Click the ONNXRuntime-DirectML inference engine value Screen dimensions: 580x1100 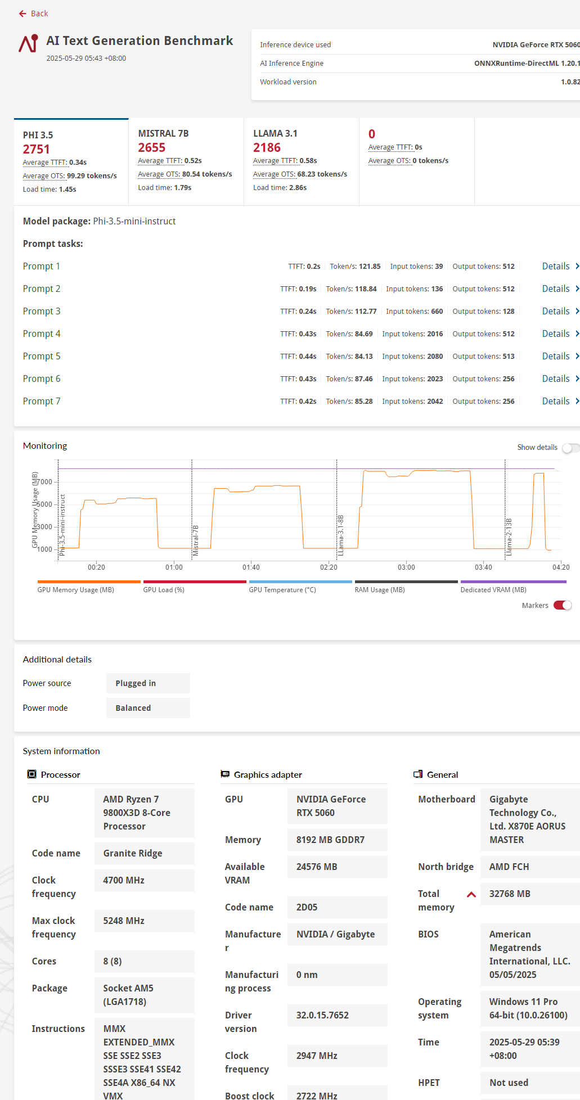(527, 64)
